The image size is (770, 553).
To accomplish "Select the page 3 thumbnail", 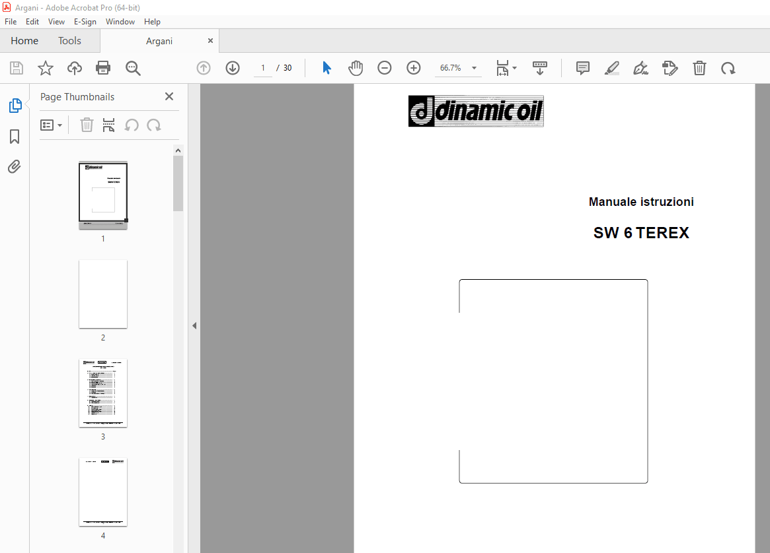I will pos(102,393).
